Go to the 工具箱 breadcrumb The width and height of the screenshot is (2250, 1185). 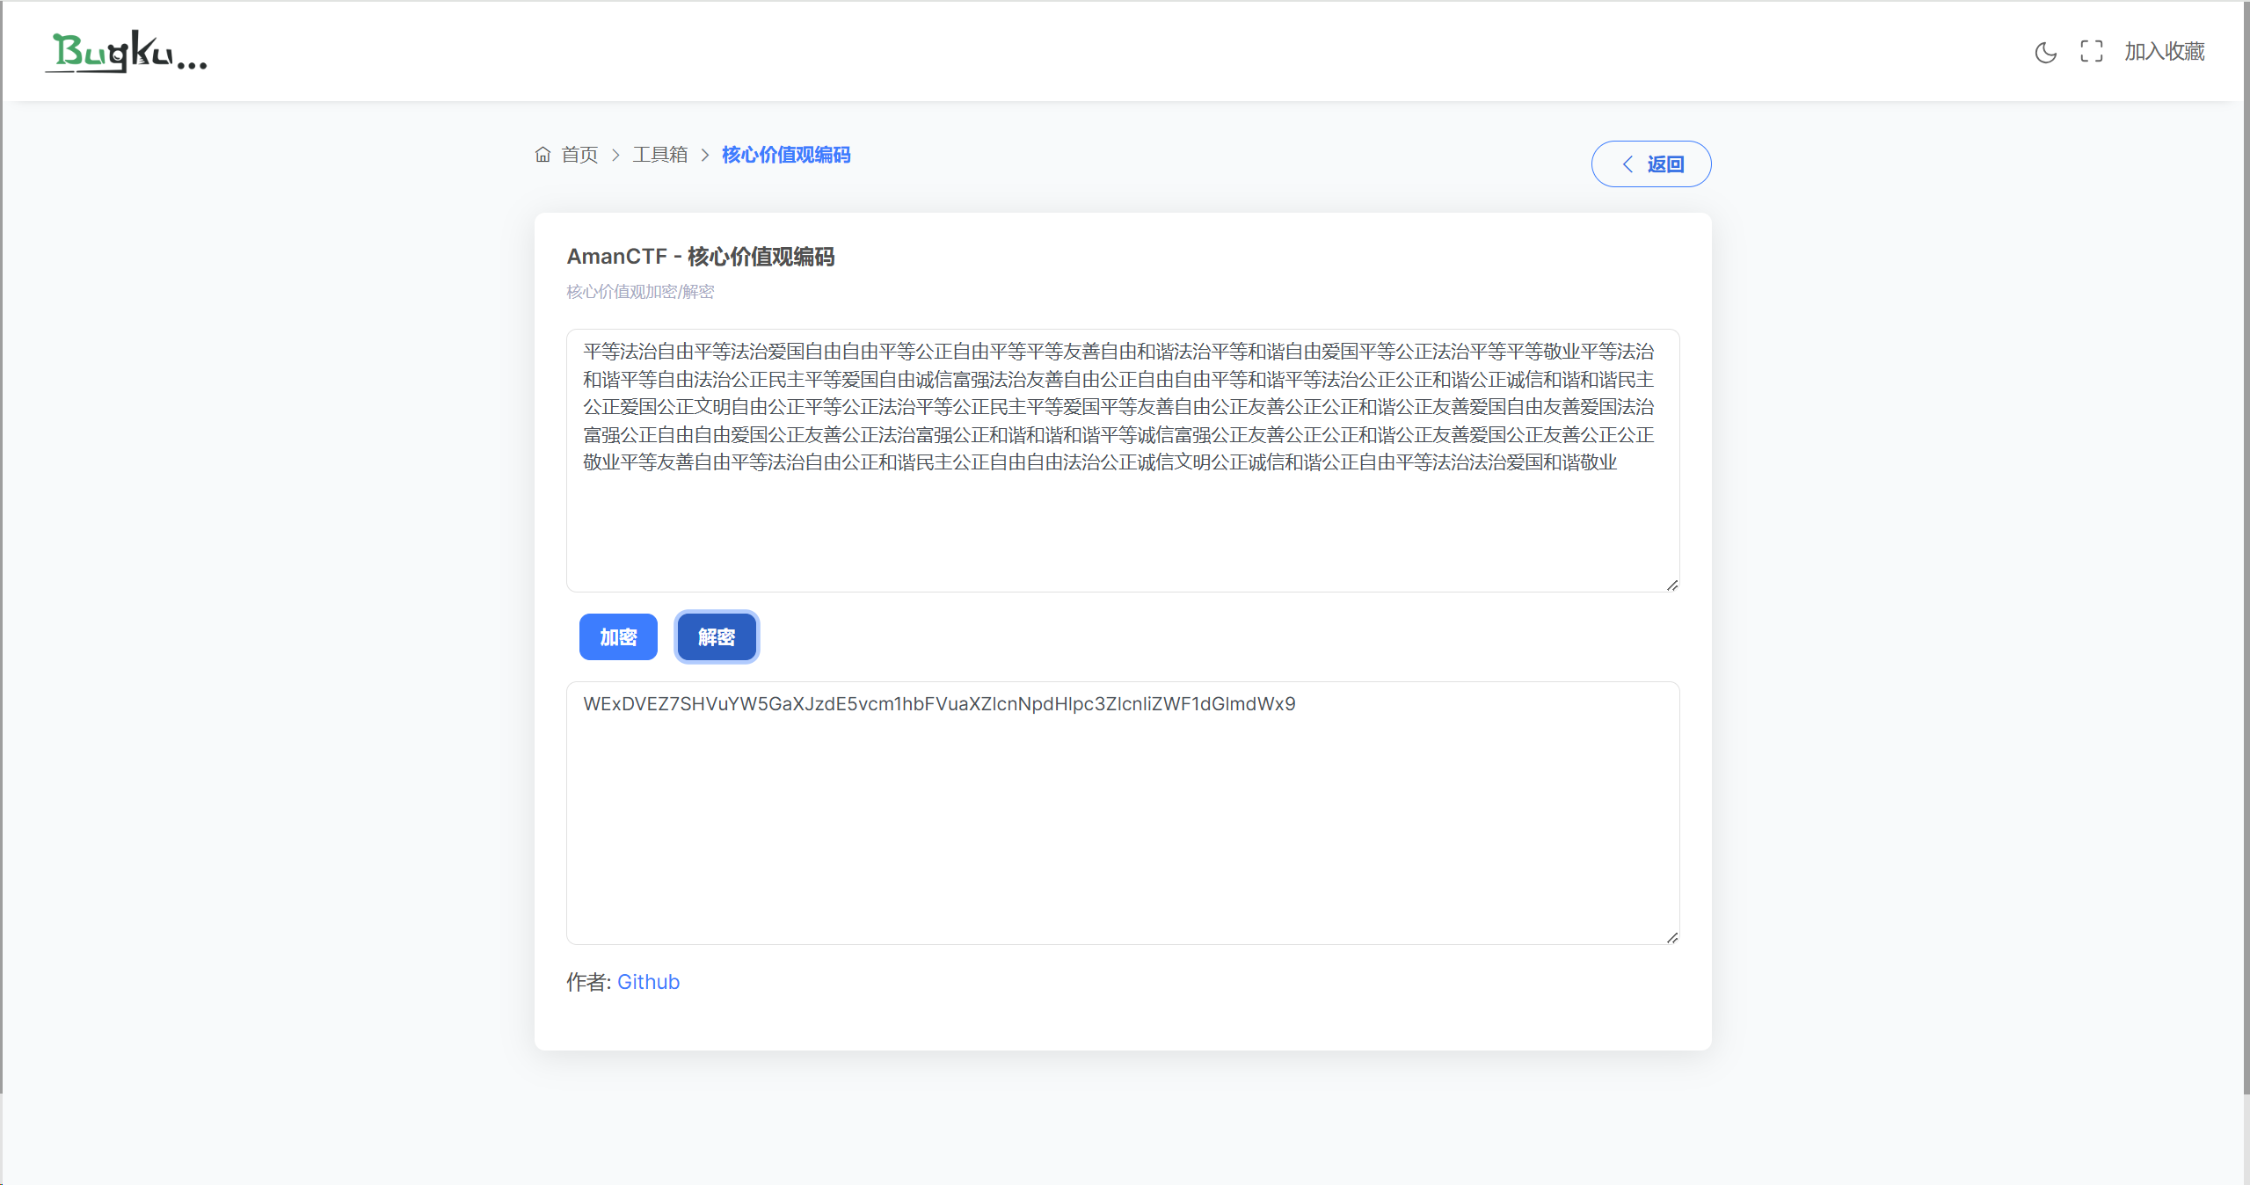coord(659,156)
